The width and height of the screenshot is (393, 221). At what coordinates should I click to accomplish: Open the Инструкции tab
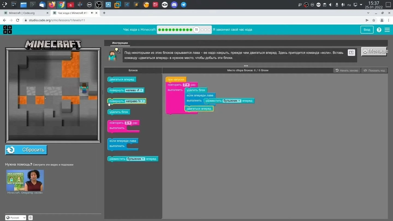[x=120, y=43]
